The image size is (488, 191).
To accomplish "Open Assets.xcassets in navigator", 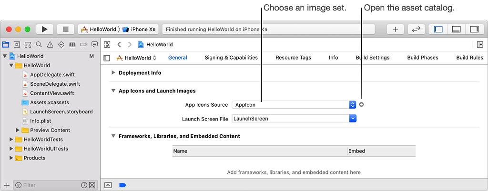I will click(45, 102).
